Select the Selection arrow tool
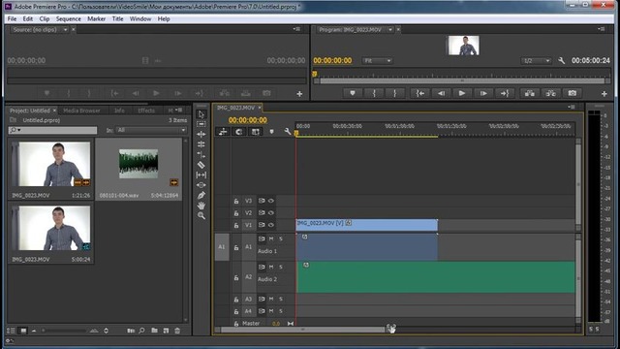 click(201, 114)
